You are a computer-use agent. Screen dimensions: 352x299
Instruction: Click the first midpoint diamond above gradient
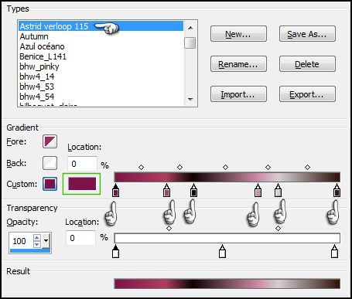pos(141,168)
